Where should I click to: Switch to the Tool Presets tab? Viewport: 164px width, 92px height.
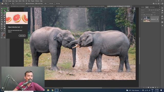[x=152, y=7]
